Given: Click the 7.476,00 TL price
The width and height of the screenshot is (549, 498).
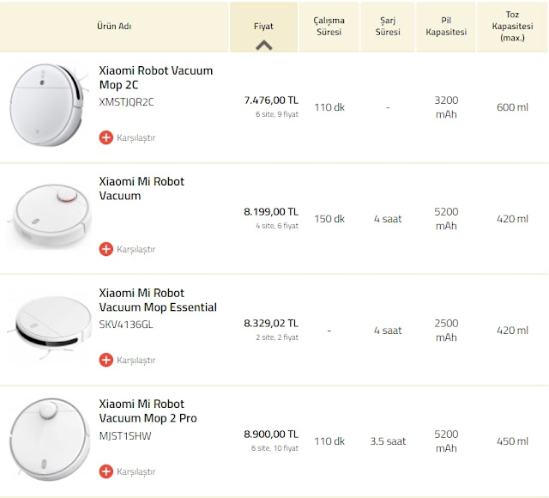Looking at the screenshot, I should click(271, 100).
